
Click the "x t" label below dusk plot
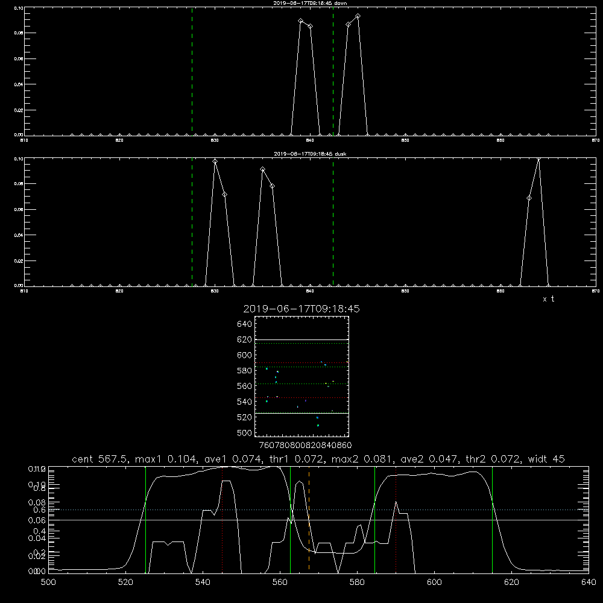[x=548, y=299]
